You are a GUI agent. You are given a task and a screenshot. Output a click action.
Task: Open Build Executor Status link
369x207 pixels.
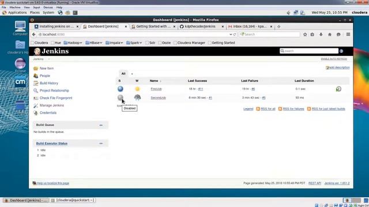[x=52, y=143]
